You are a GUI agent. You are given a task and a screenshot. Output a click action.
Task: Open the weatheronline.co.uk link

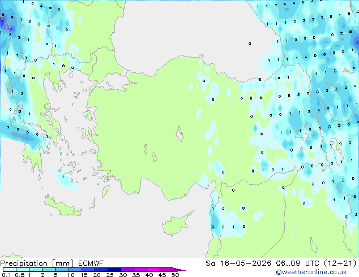311,272
